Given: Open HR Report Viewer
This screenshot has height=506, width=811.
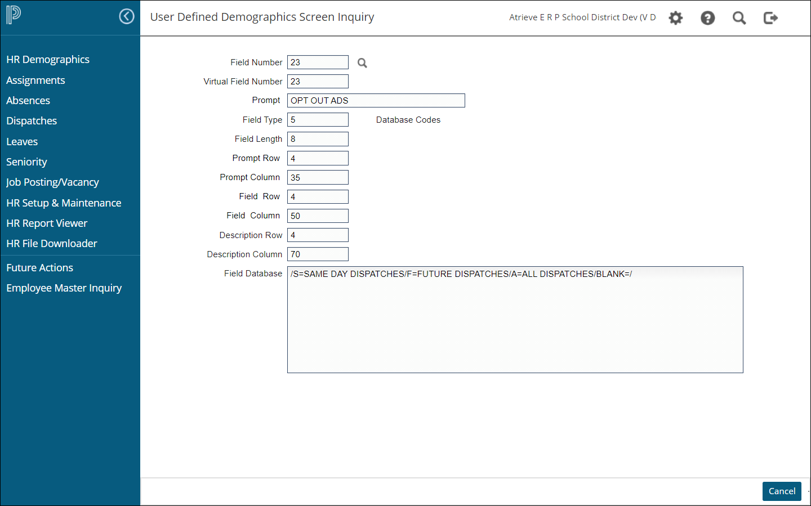Looking at the screenshot, I should click(47, 223).
